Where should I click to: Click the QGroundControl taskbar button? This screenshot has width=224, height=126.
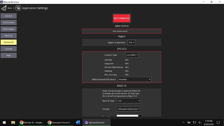96,122
